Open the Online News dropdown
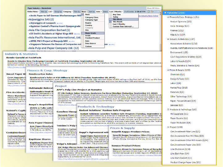Image resolution: width=223 pixels, height=167 pixels. click(33, 12)
